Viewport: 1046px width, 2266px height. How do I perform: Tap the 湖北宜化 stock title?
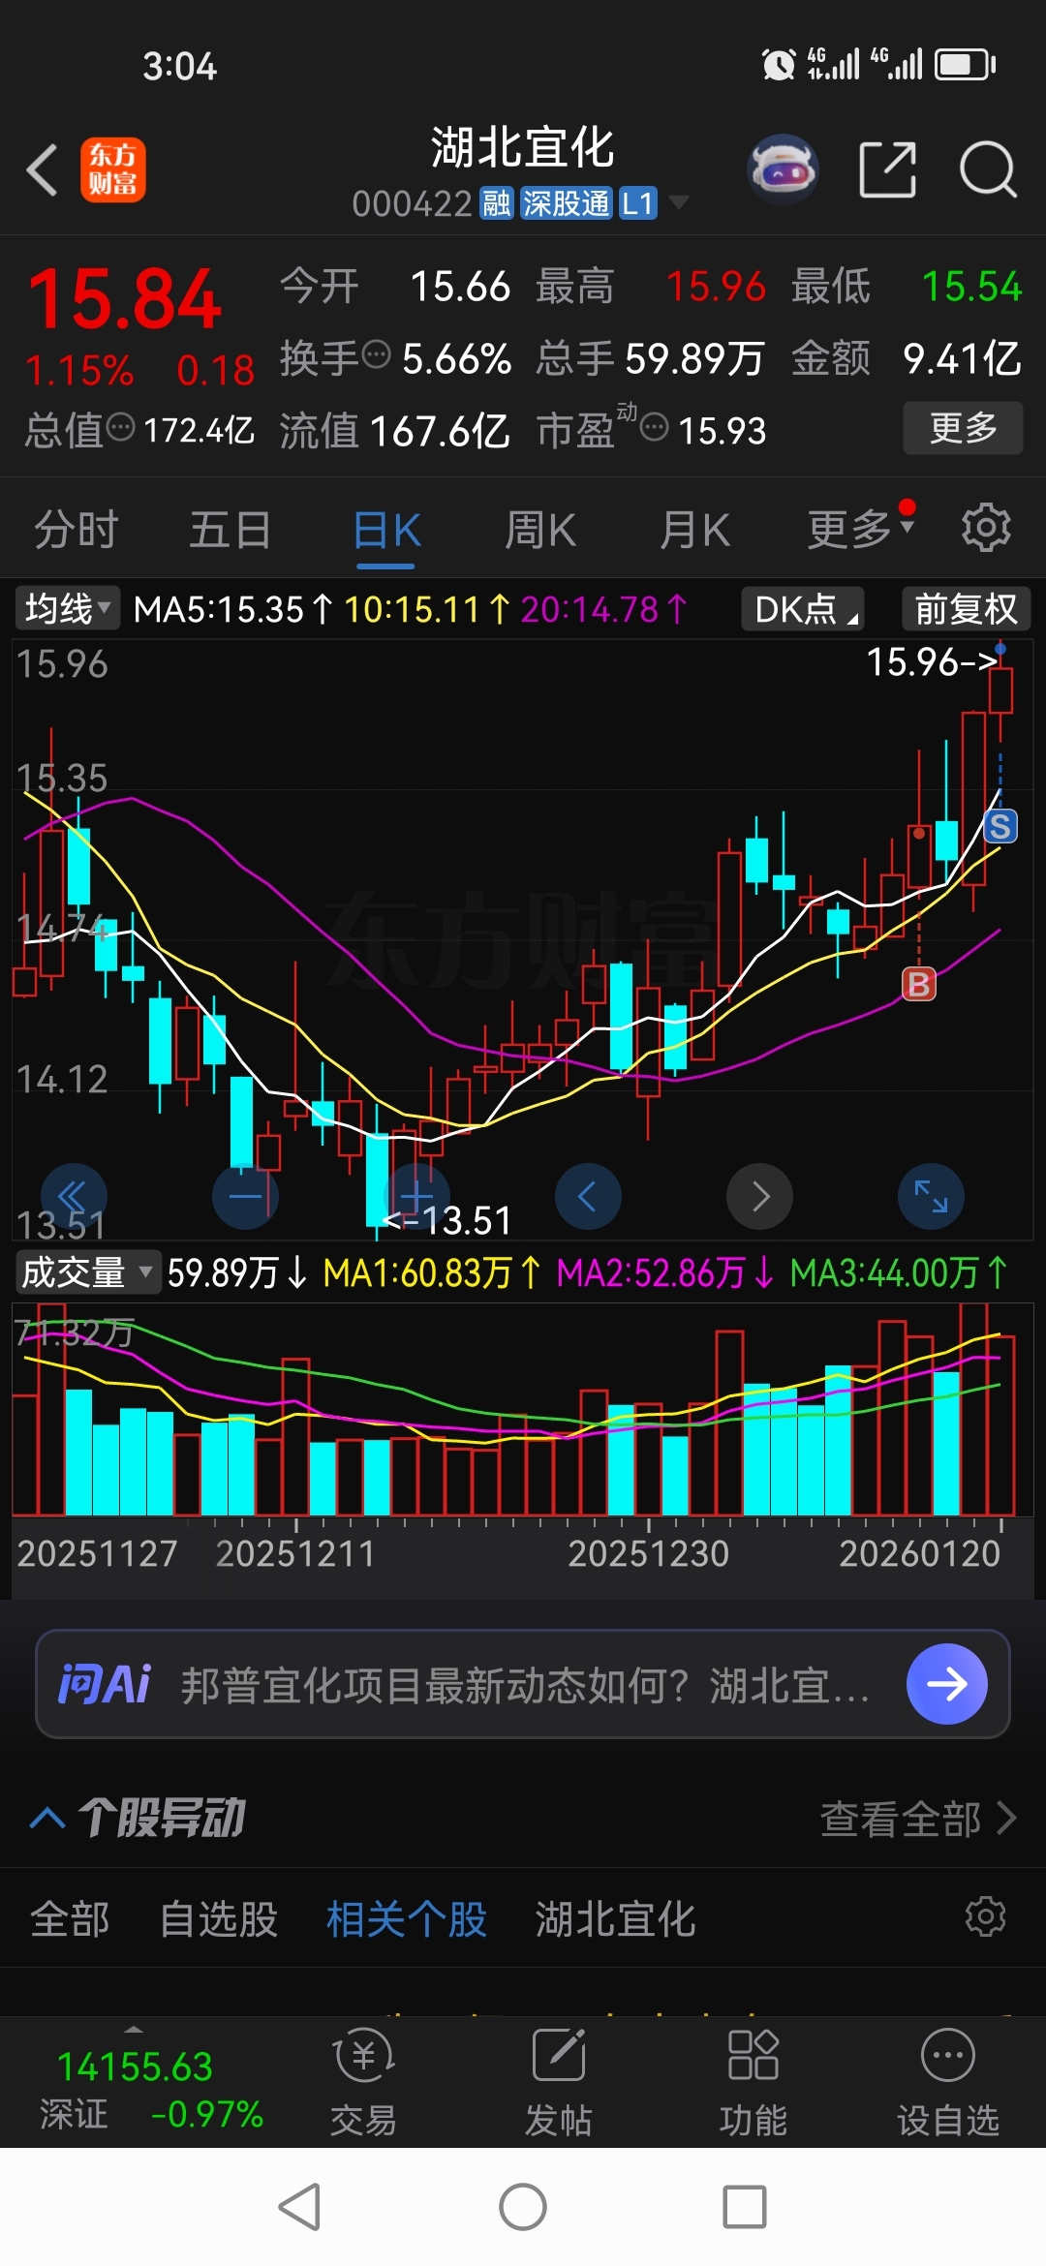522,148
